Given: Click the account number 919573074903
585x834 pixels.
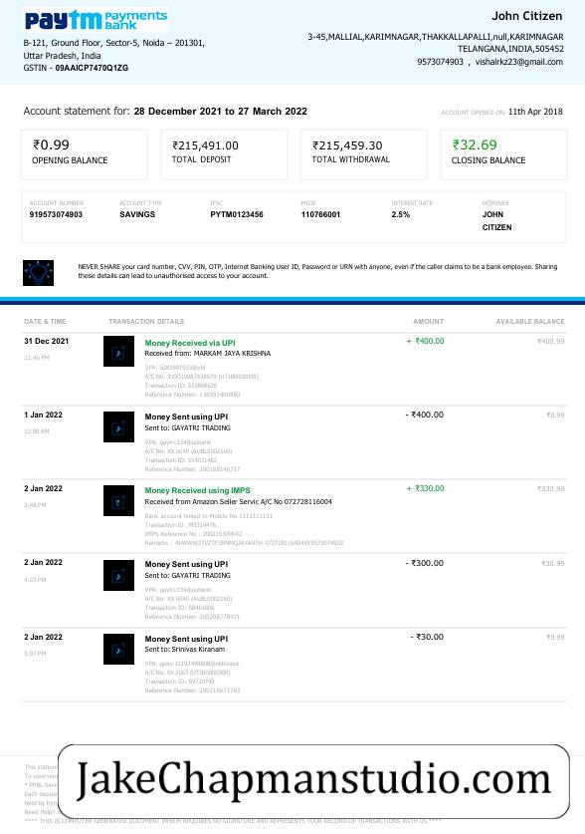Looking at the screenshot, I should tap(56, 214).
